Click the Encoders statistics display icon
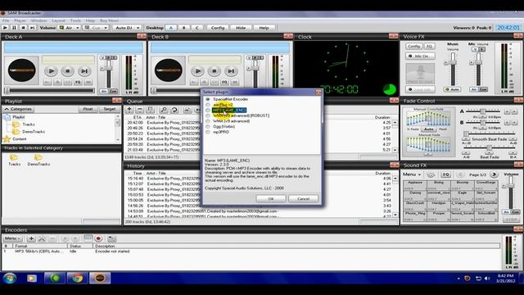The height and width of the screenshot is (295, 524). coord(88,238)
